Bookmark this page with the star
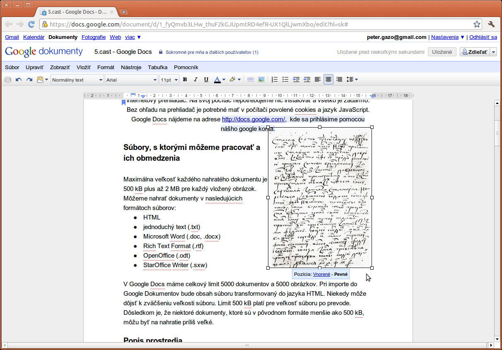 point(477,24)
